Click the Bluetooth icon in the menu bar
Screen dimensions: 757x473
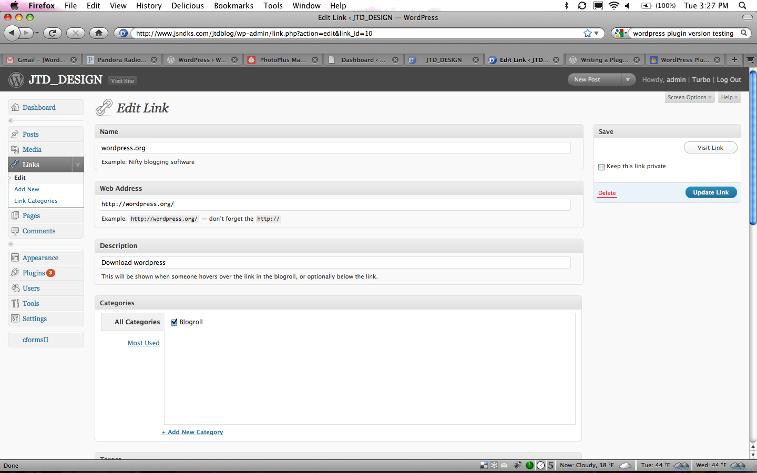567,6
